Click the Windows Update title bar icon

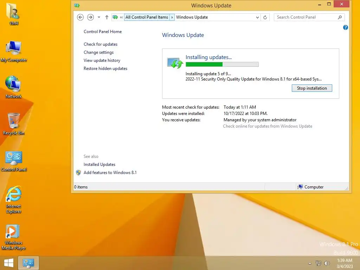click(x=77, y=5)
